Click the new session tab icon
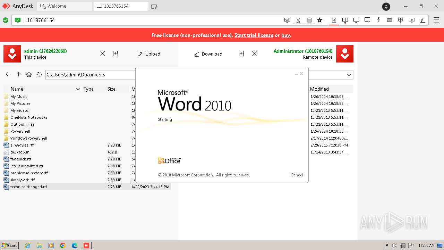 point(154,6)
